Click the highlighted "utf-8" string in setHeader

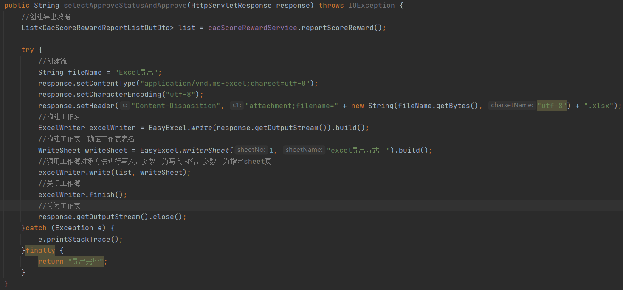tap(552, 106)
